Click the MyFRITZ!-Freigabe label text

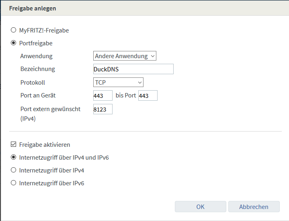[x=44, y=30]
